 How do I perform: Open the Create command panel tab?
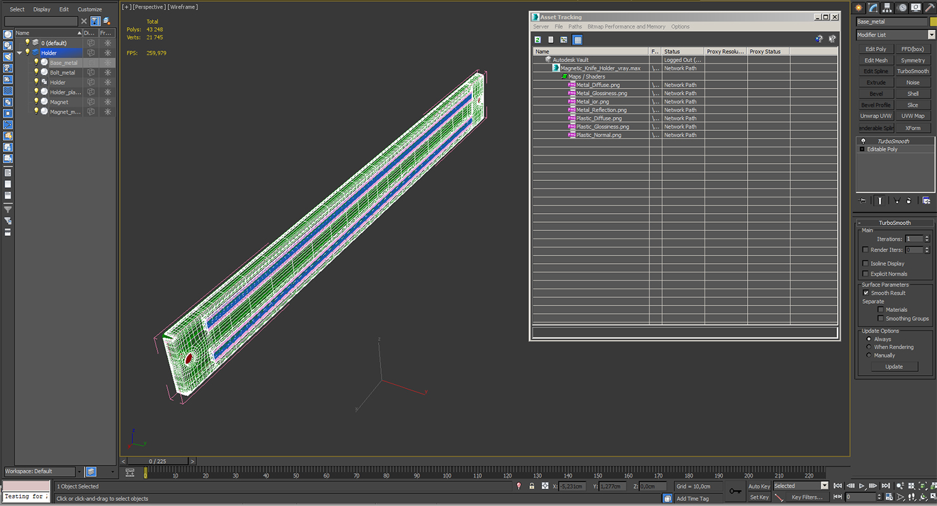pos(859,8)
